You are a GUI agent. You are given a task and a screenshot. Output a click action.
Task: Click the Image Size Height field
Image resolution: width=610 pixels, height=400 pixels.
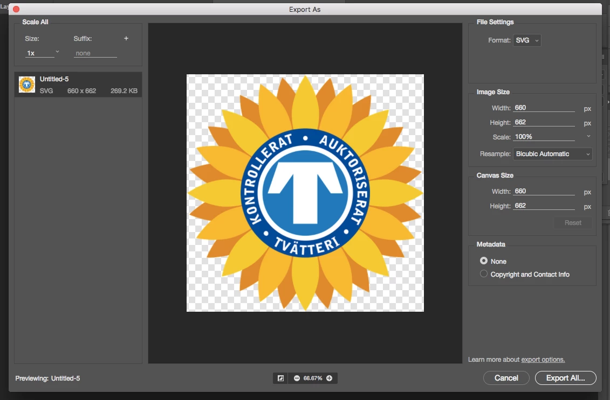click(x=544, y=122)
